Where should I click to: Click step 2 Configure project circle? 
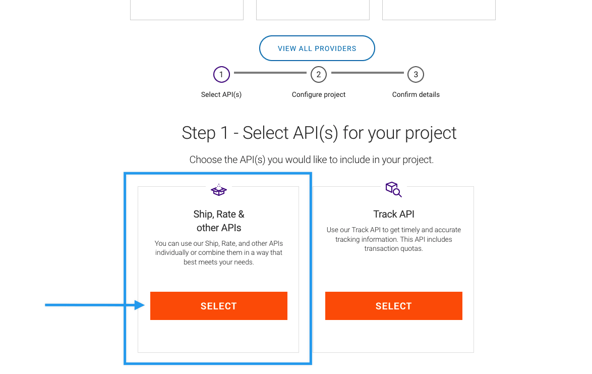pyautogui.click(x=318, y=74)
